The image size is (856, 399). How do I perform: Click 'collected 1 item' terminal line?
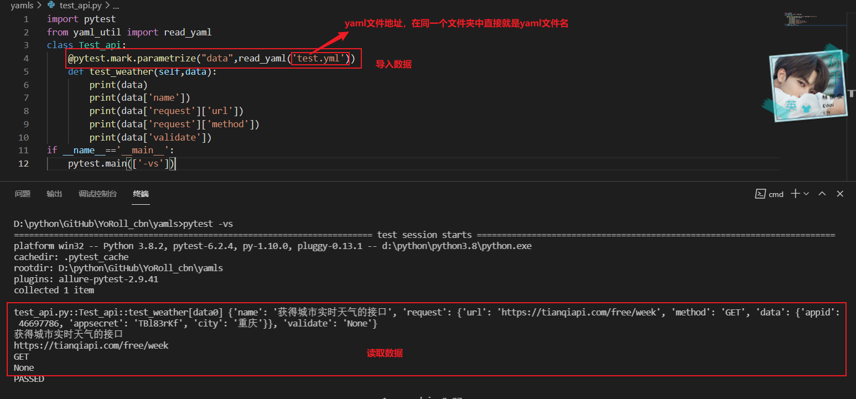54,291
